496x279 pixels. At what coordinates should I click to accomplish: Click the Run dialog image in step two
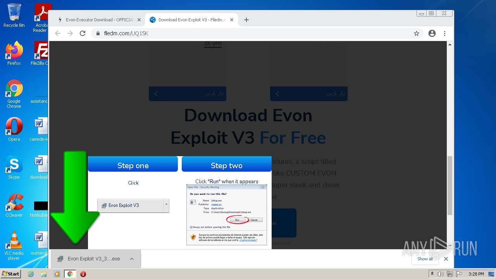click(x=227, y=215)
